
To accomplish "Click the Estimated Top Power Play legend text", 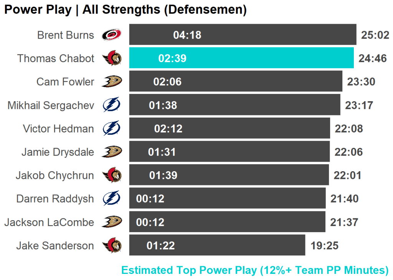I will [255, 270].
